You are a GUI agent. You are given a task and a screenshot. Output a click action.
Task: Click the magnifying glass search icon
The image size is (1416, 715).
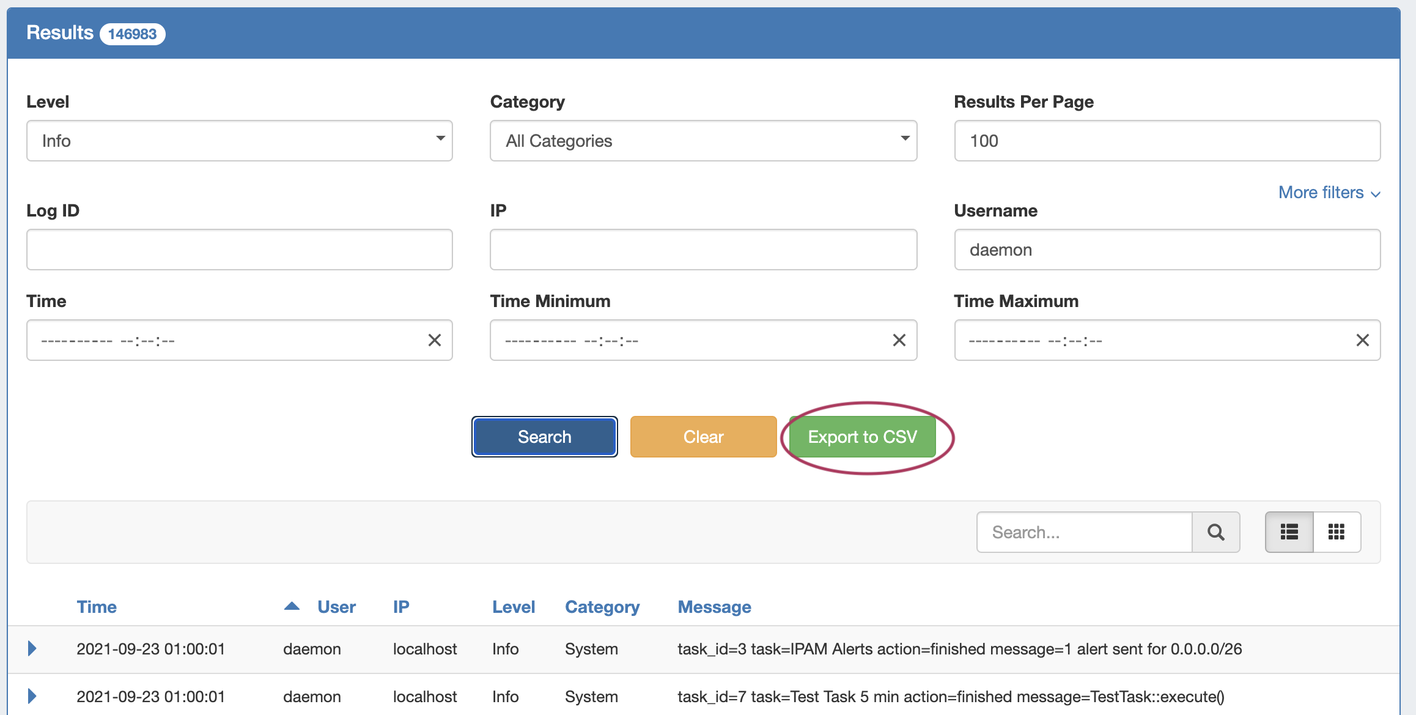pos(1215,532)
